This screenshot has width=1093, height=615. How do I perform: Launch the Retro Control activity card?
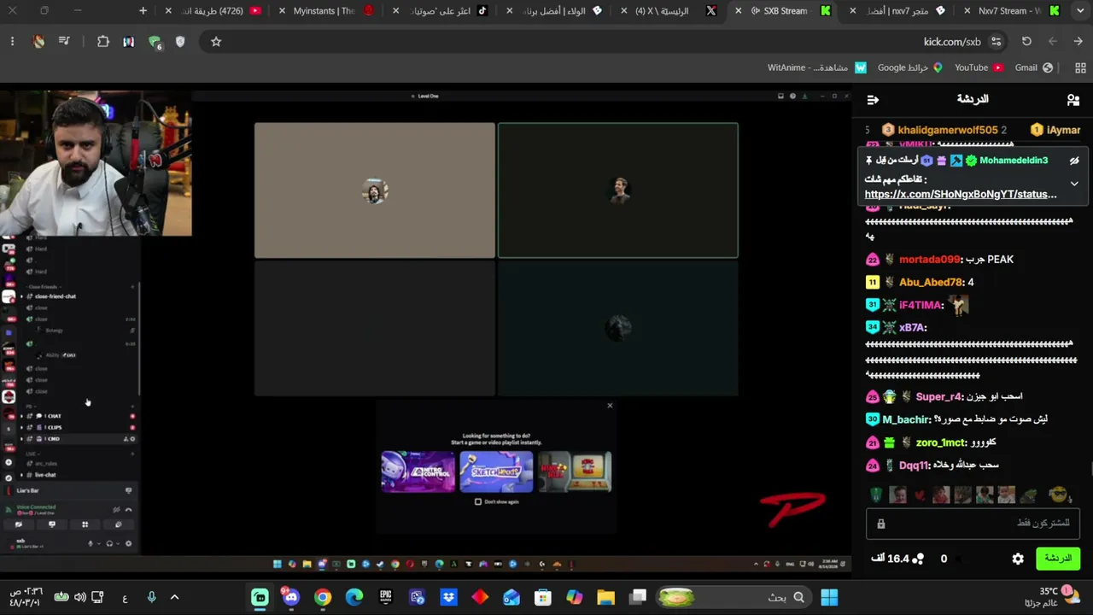418,471
